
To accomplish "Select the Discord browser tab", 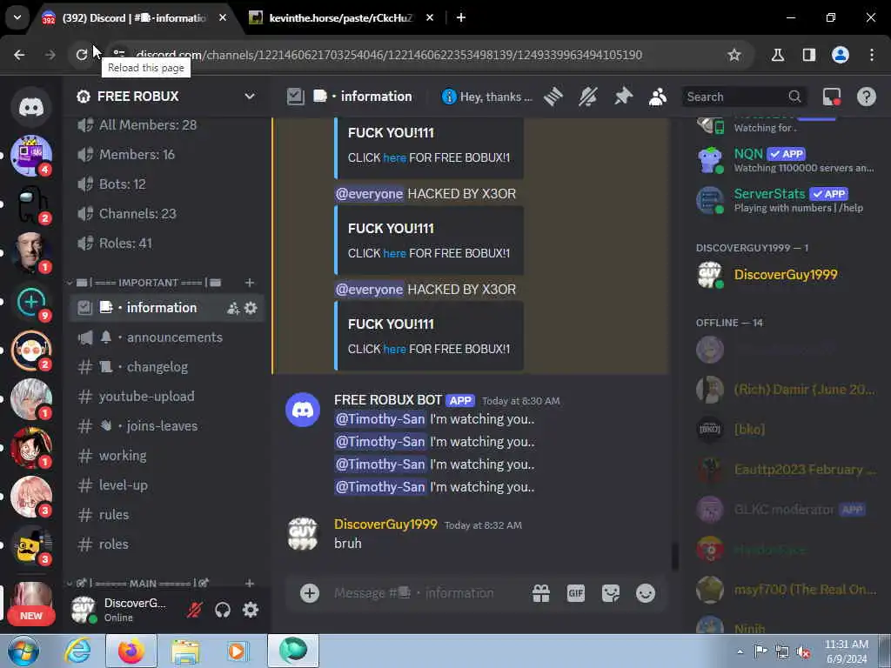I will tap(134, 18).
